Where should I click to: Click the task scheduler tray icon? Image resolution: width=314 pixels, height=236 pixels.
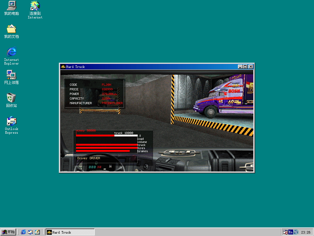pos(285,232)
